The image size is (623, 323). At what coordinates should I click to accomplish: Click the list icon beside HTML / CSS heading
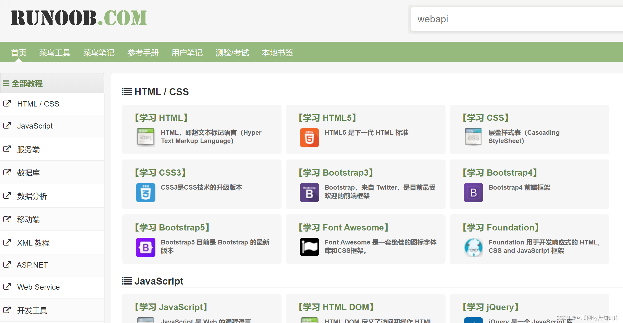(x=127, y=92)
